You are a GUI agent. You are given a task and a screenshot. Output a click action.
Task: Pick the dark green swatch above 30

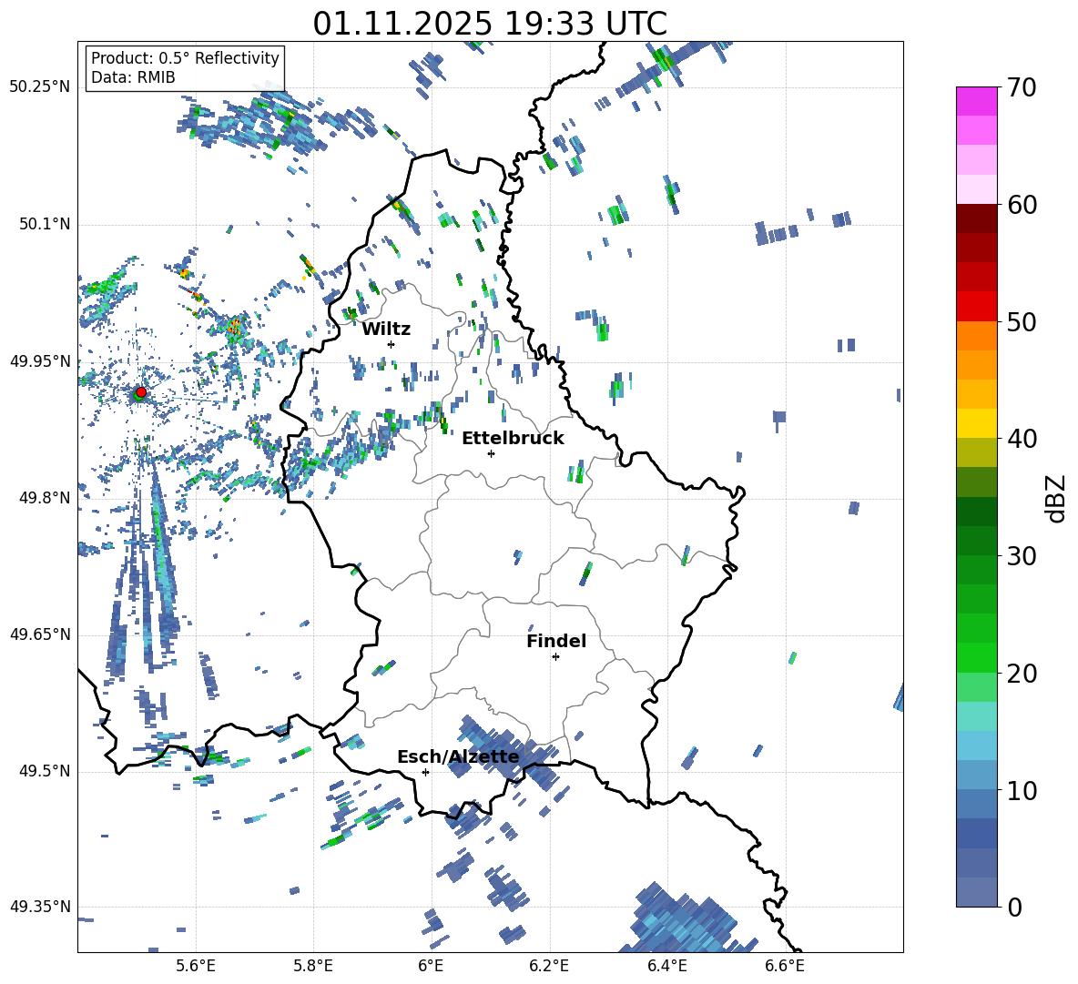click(x=976, y=541)
